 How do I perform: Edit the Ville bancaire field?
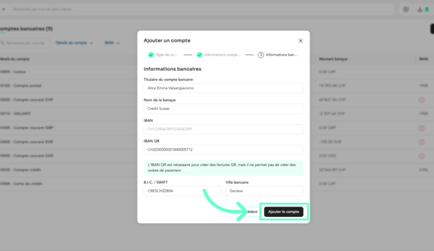(x=265, y=191)
